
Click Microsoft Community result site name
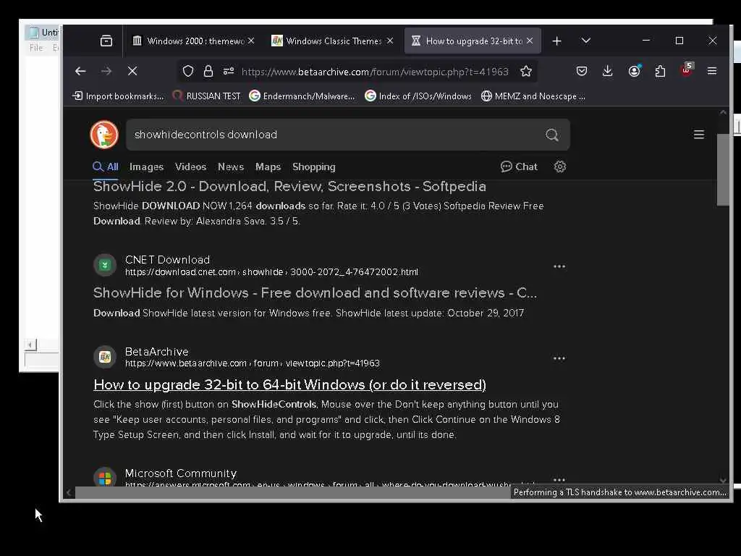click(x=180, y=473)
